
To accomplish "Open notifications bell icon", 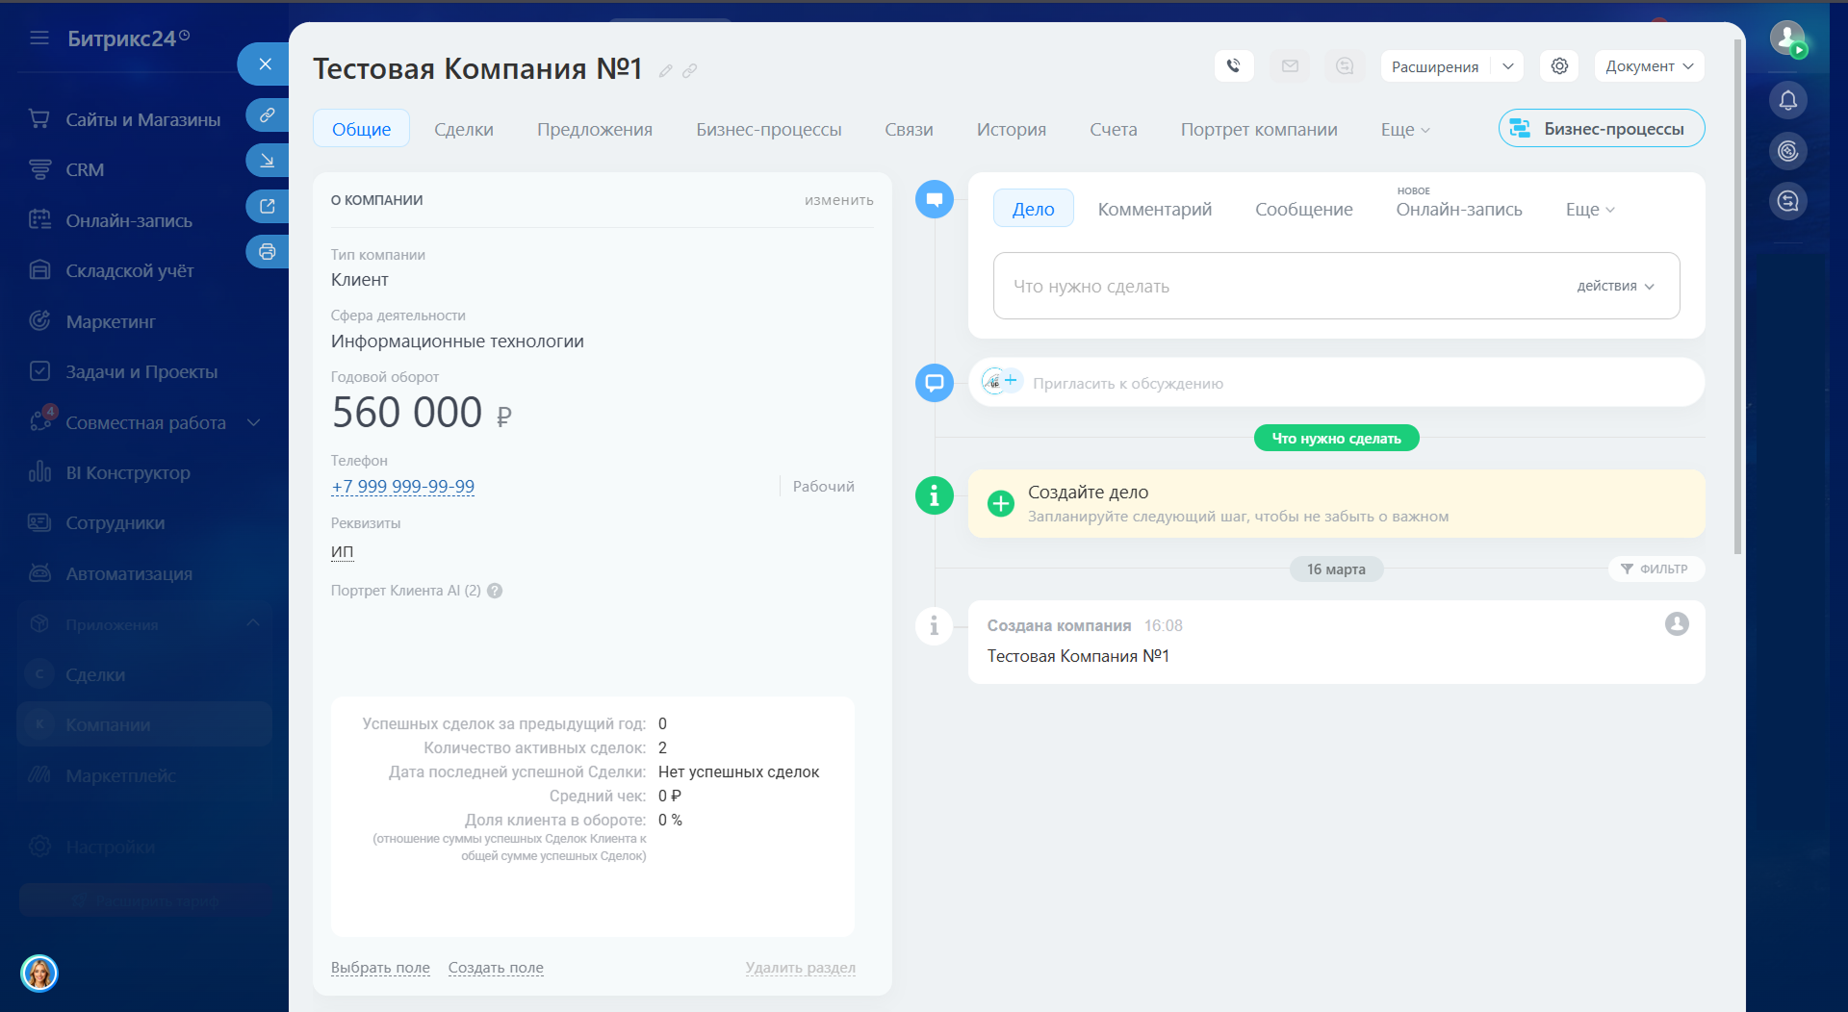I will coord(1787,101).
